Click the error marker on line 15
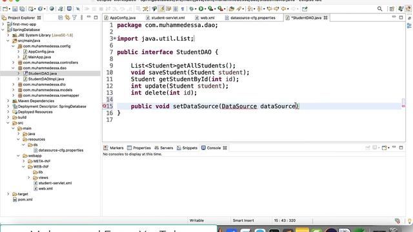The width and height of the screenshot is (413, 232). point(105,106)
